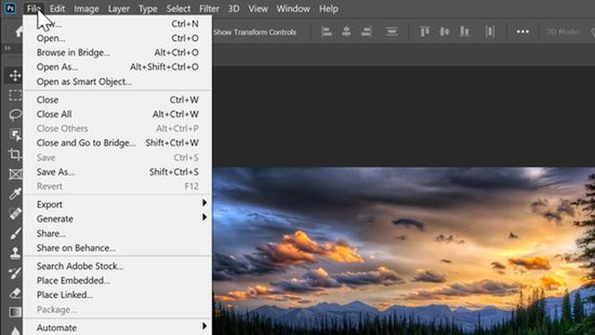Click the Align left edges icon

326,32
